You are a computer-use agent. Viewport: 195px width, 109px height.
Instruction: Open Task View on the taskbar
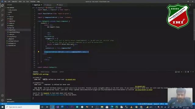click(x=47, y=107)
